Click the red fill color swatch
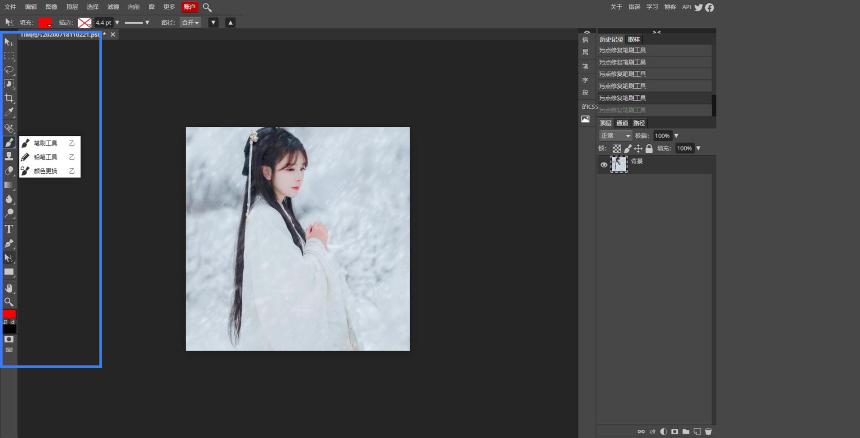 45,22
